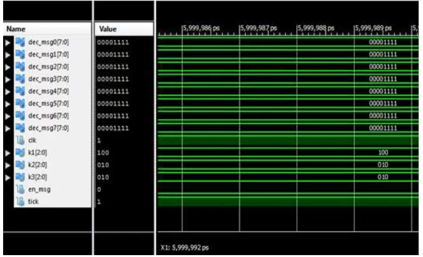Select the en_msg signal name
Image resolution: width=423 pixels, height=257 pixels.
[x=39, y=190]
